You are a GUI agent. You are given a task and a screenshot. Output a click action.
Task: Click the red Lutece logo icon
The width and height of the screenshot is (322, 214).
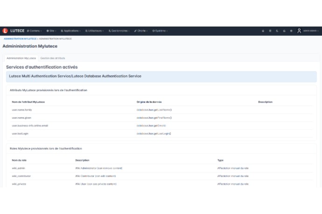5,31
